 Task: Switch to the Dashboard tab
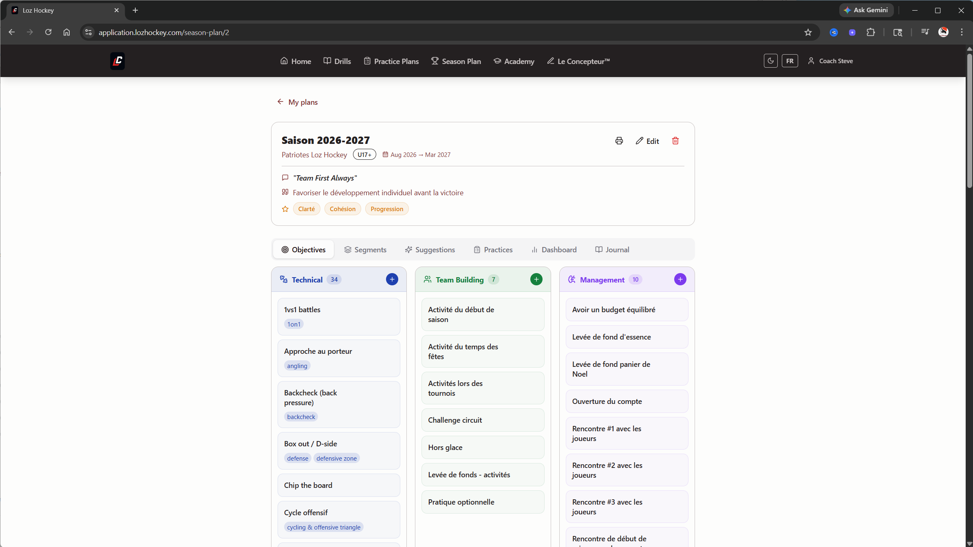pyautogui.click(x=554, y=249)
